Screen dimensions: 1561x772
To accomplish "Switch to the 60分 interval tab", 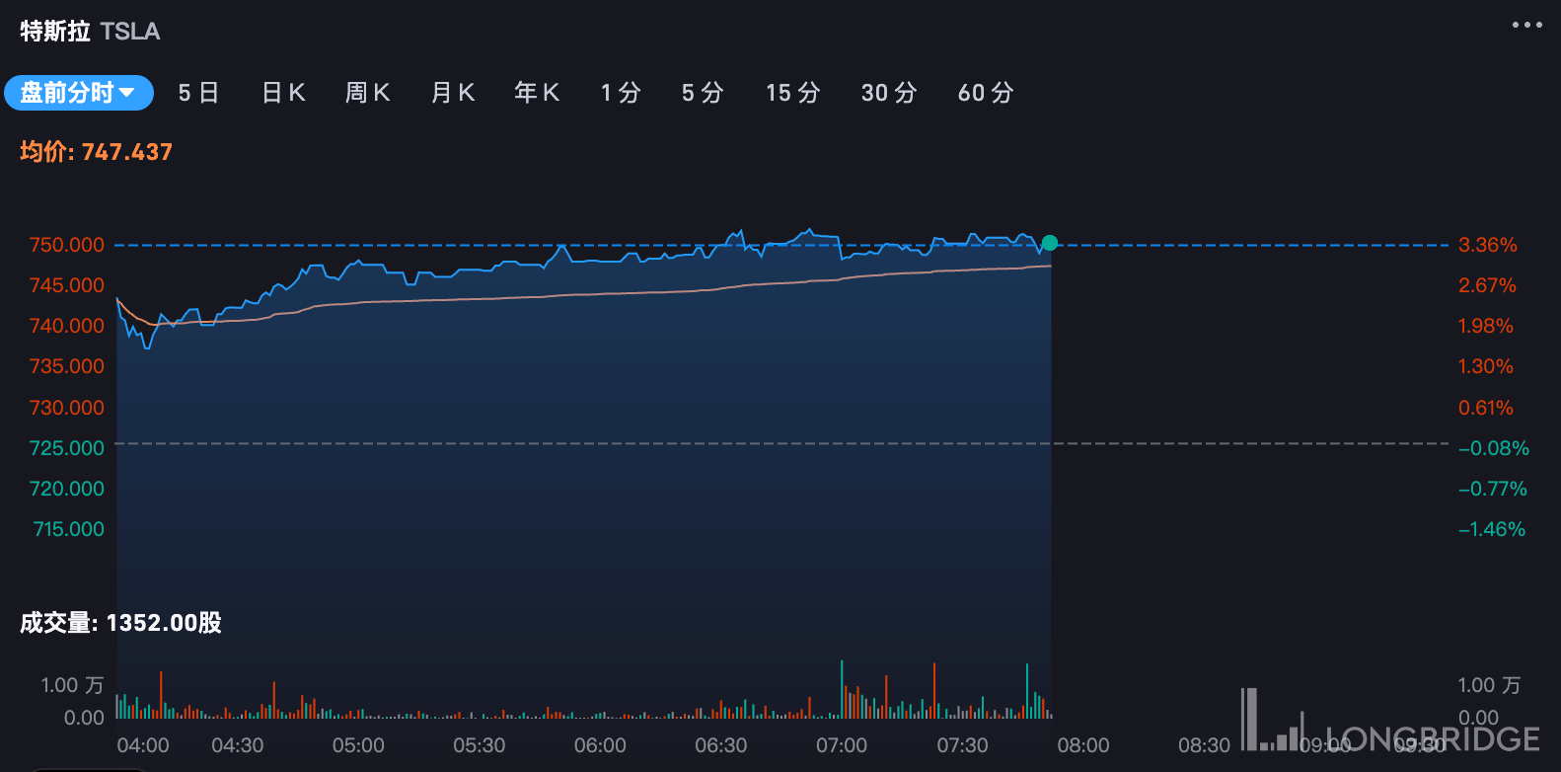I will coord(986,93).
